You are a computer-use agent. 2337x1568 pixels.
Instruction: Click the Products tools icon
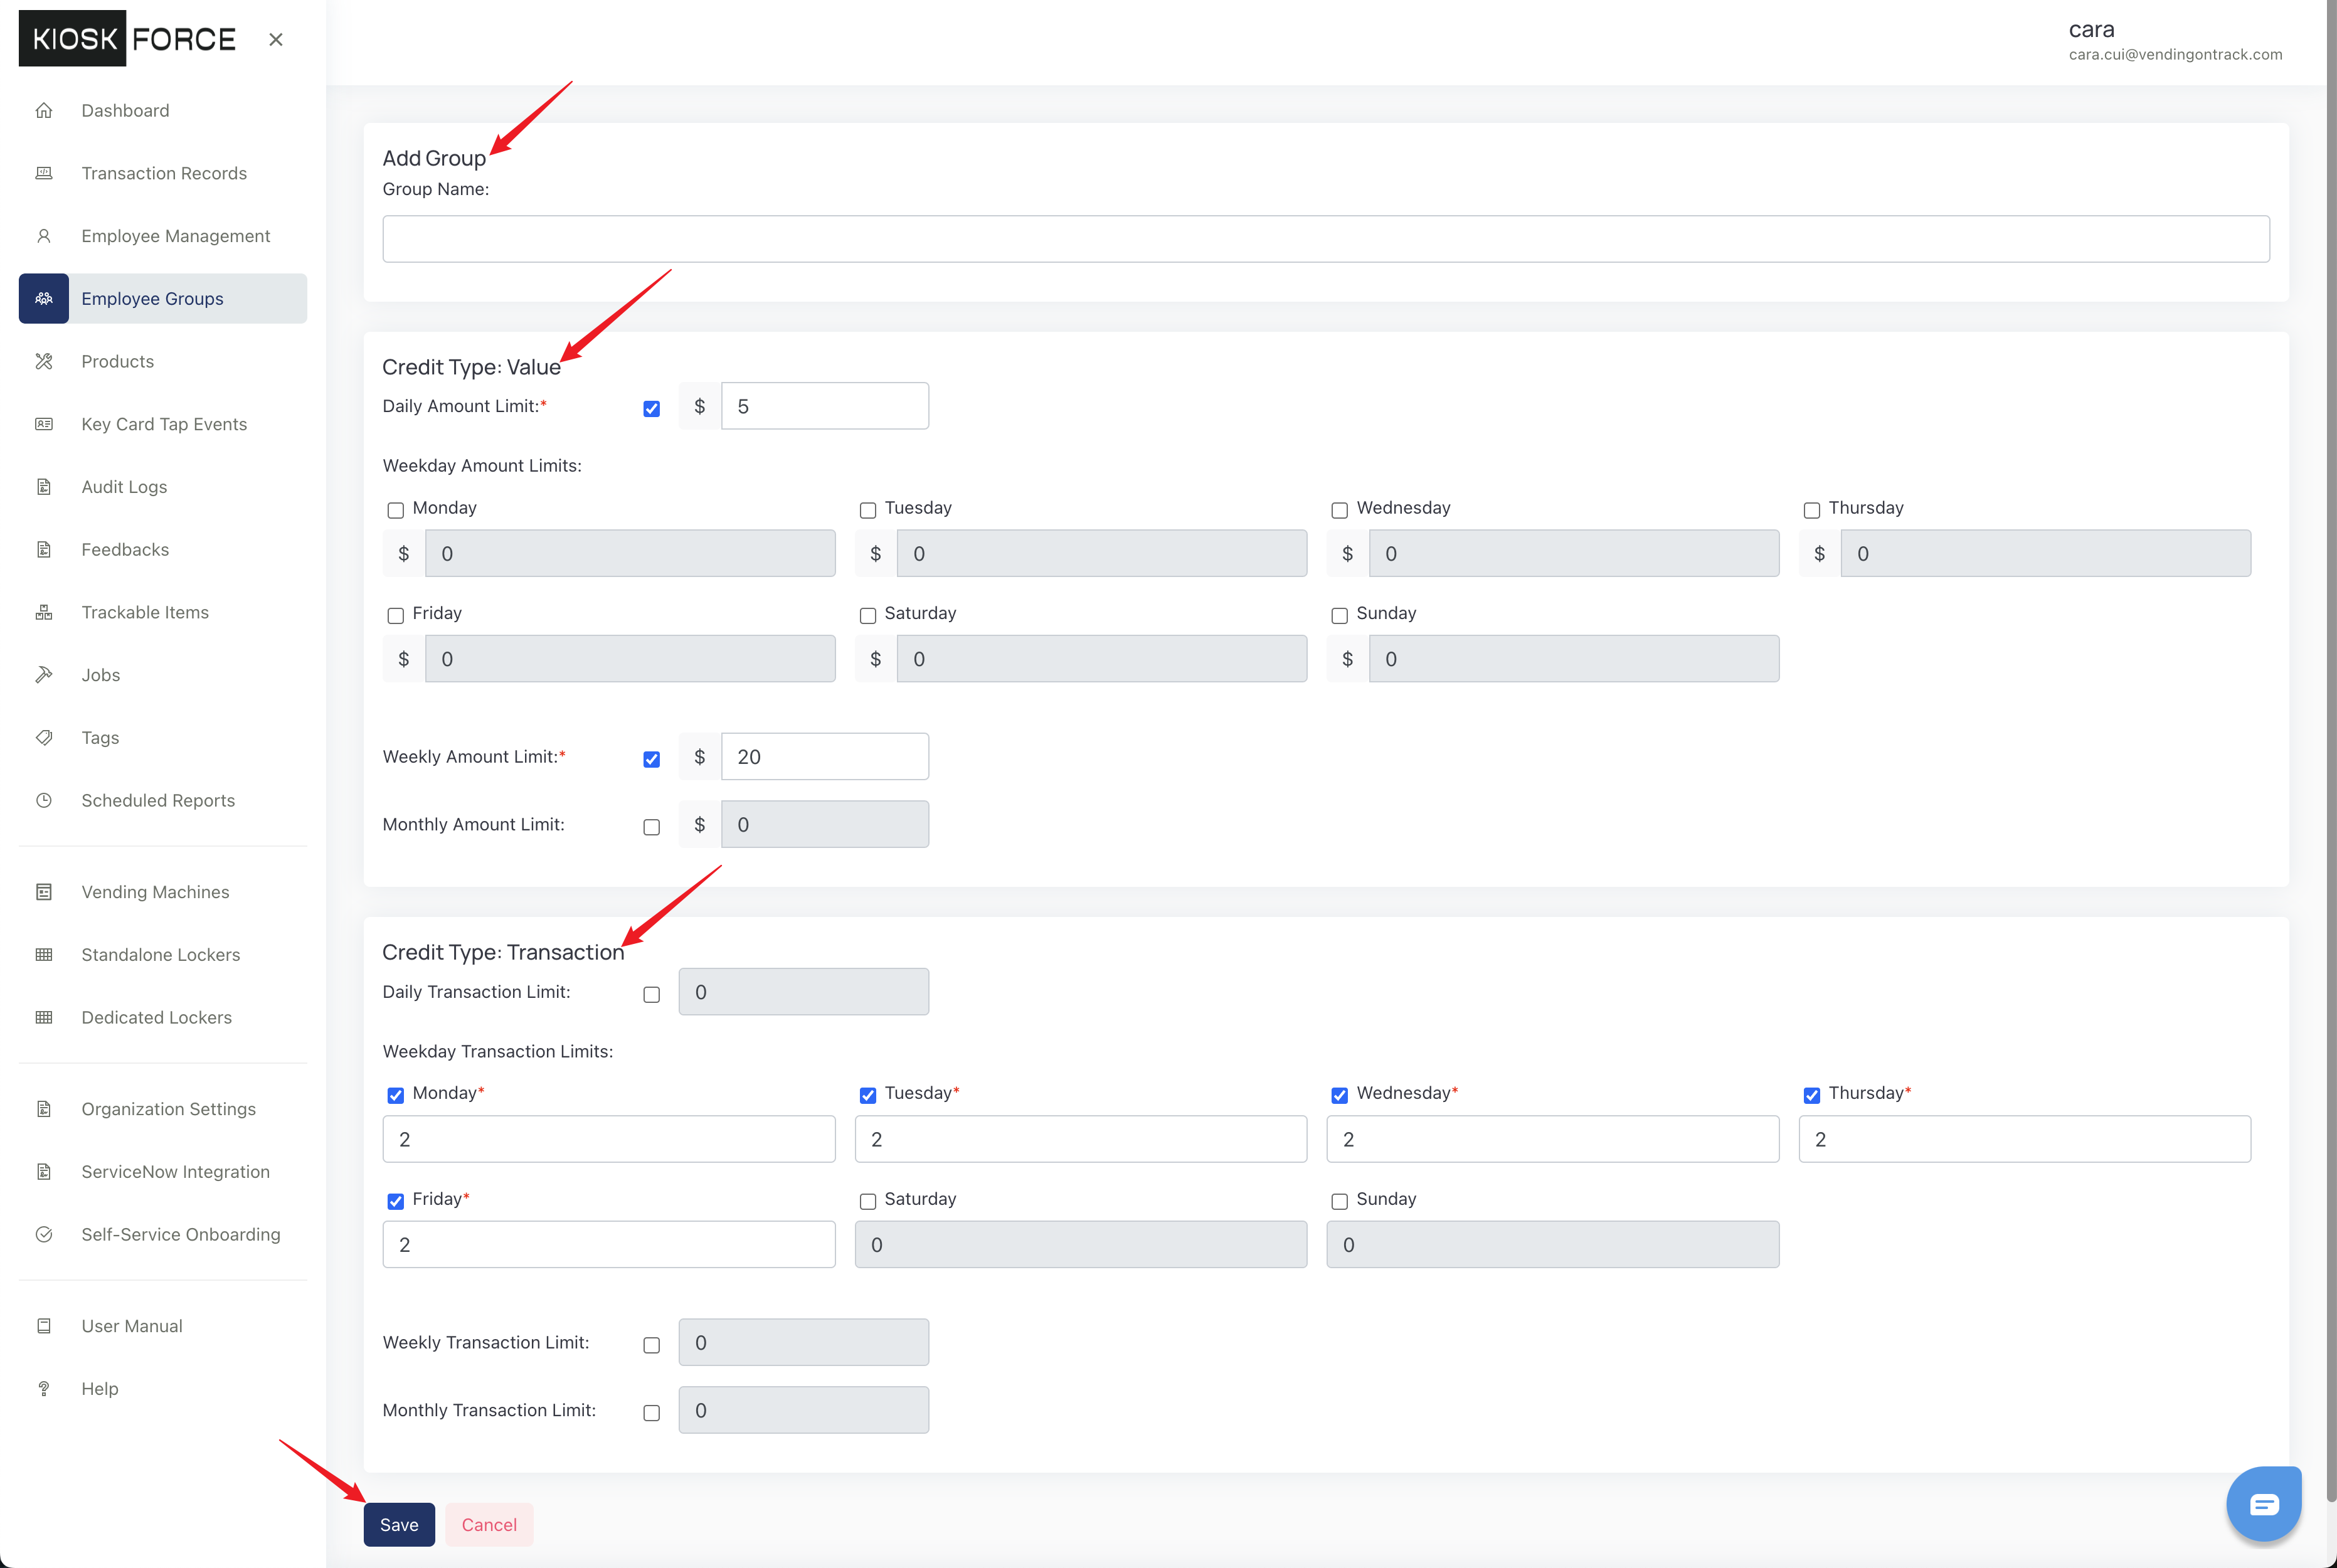click(44, 361)
